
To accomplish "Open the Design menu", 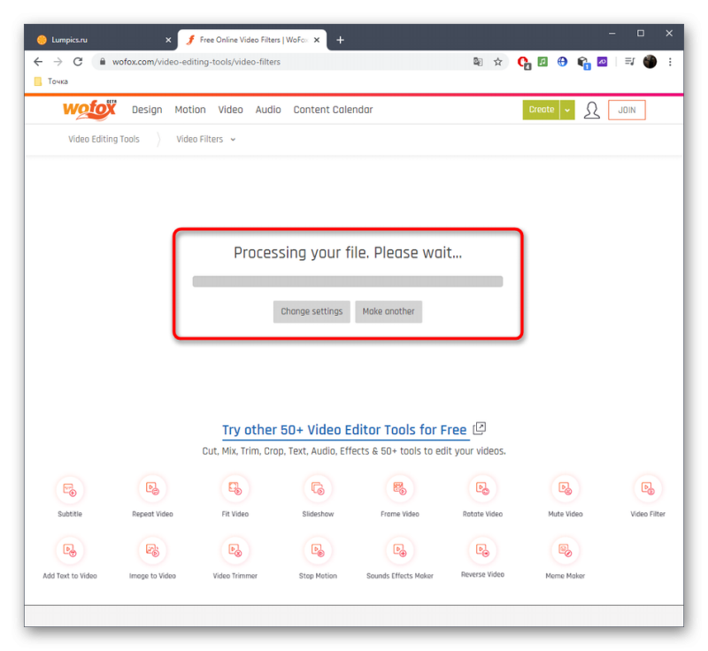I will 147,110.
